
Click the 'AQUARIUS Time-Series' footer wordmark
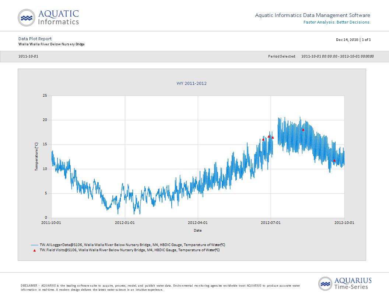point(353,284)
